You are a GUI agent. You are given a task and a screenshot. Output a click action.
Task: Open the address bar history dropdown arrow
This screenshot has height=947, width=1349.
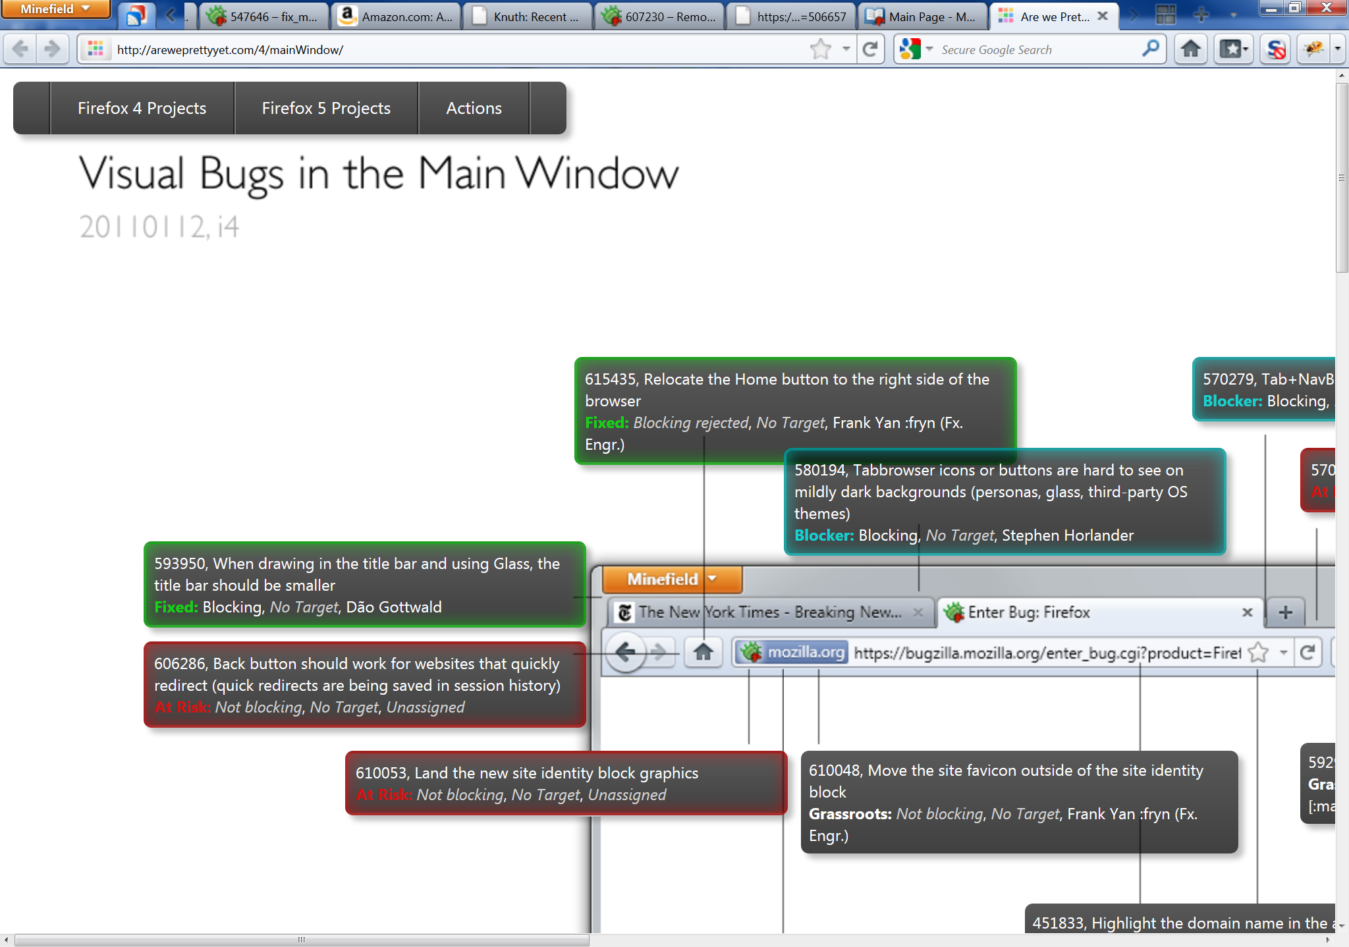(x=846, y=49)
